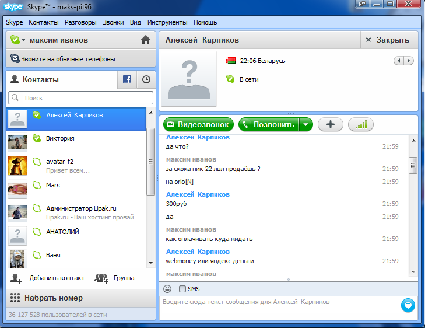Open Набрать номер dial panel
Viewport: 425px width, 328px height.
pyautogui.click(x=81, y=298)
